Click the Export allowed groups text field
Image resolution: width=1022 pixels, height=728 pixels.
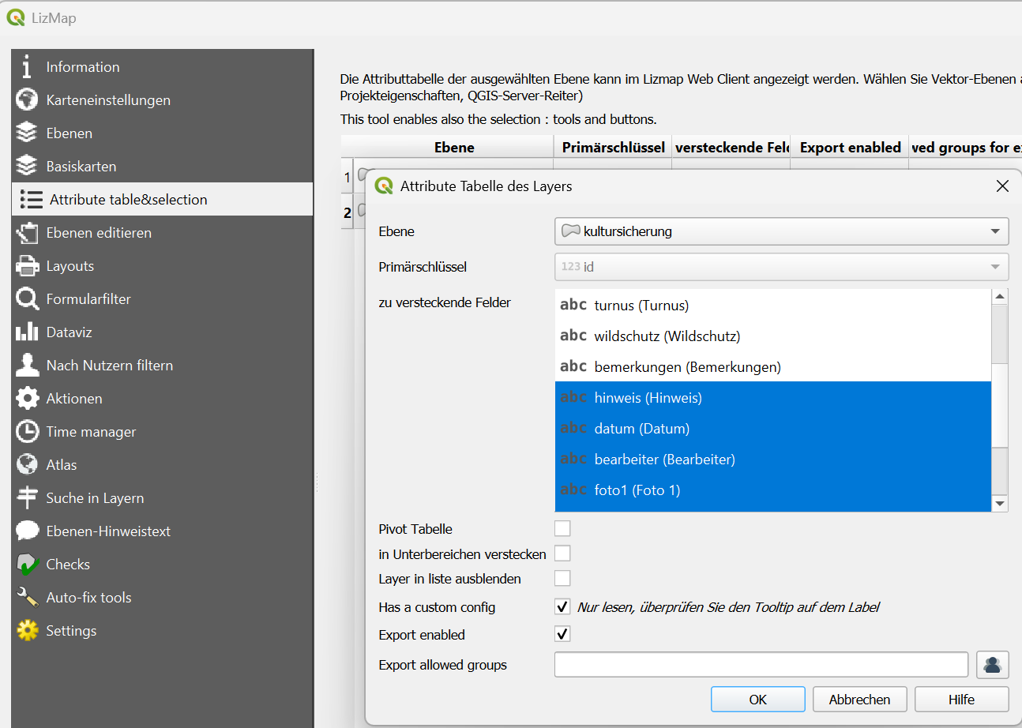[x=761, y=665]
